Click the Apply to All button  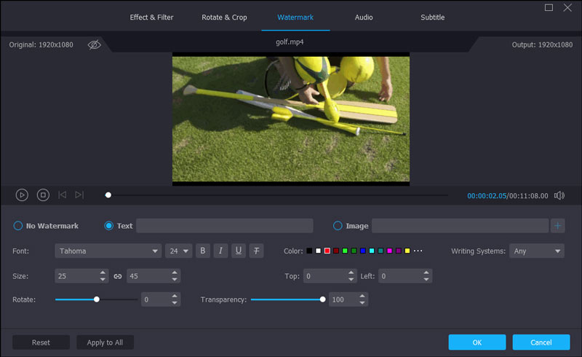(x=105, y=342)
